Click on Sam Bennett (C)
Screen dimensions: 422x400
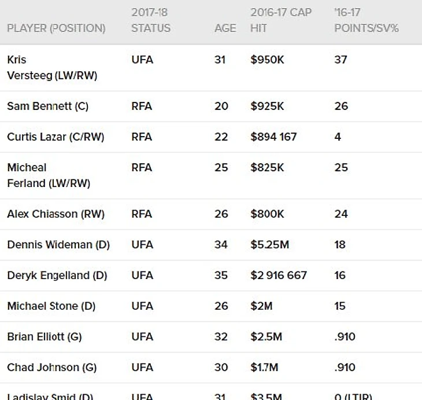(x=47, y=106)
